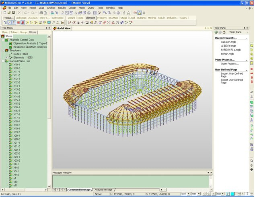Collapse the Recent Projects section
The width and height of the screenshot is (255, 197).
coord(246,38)
